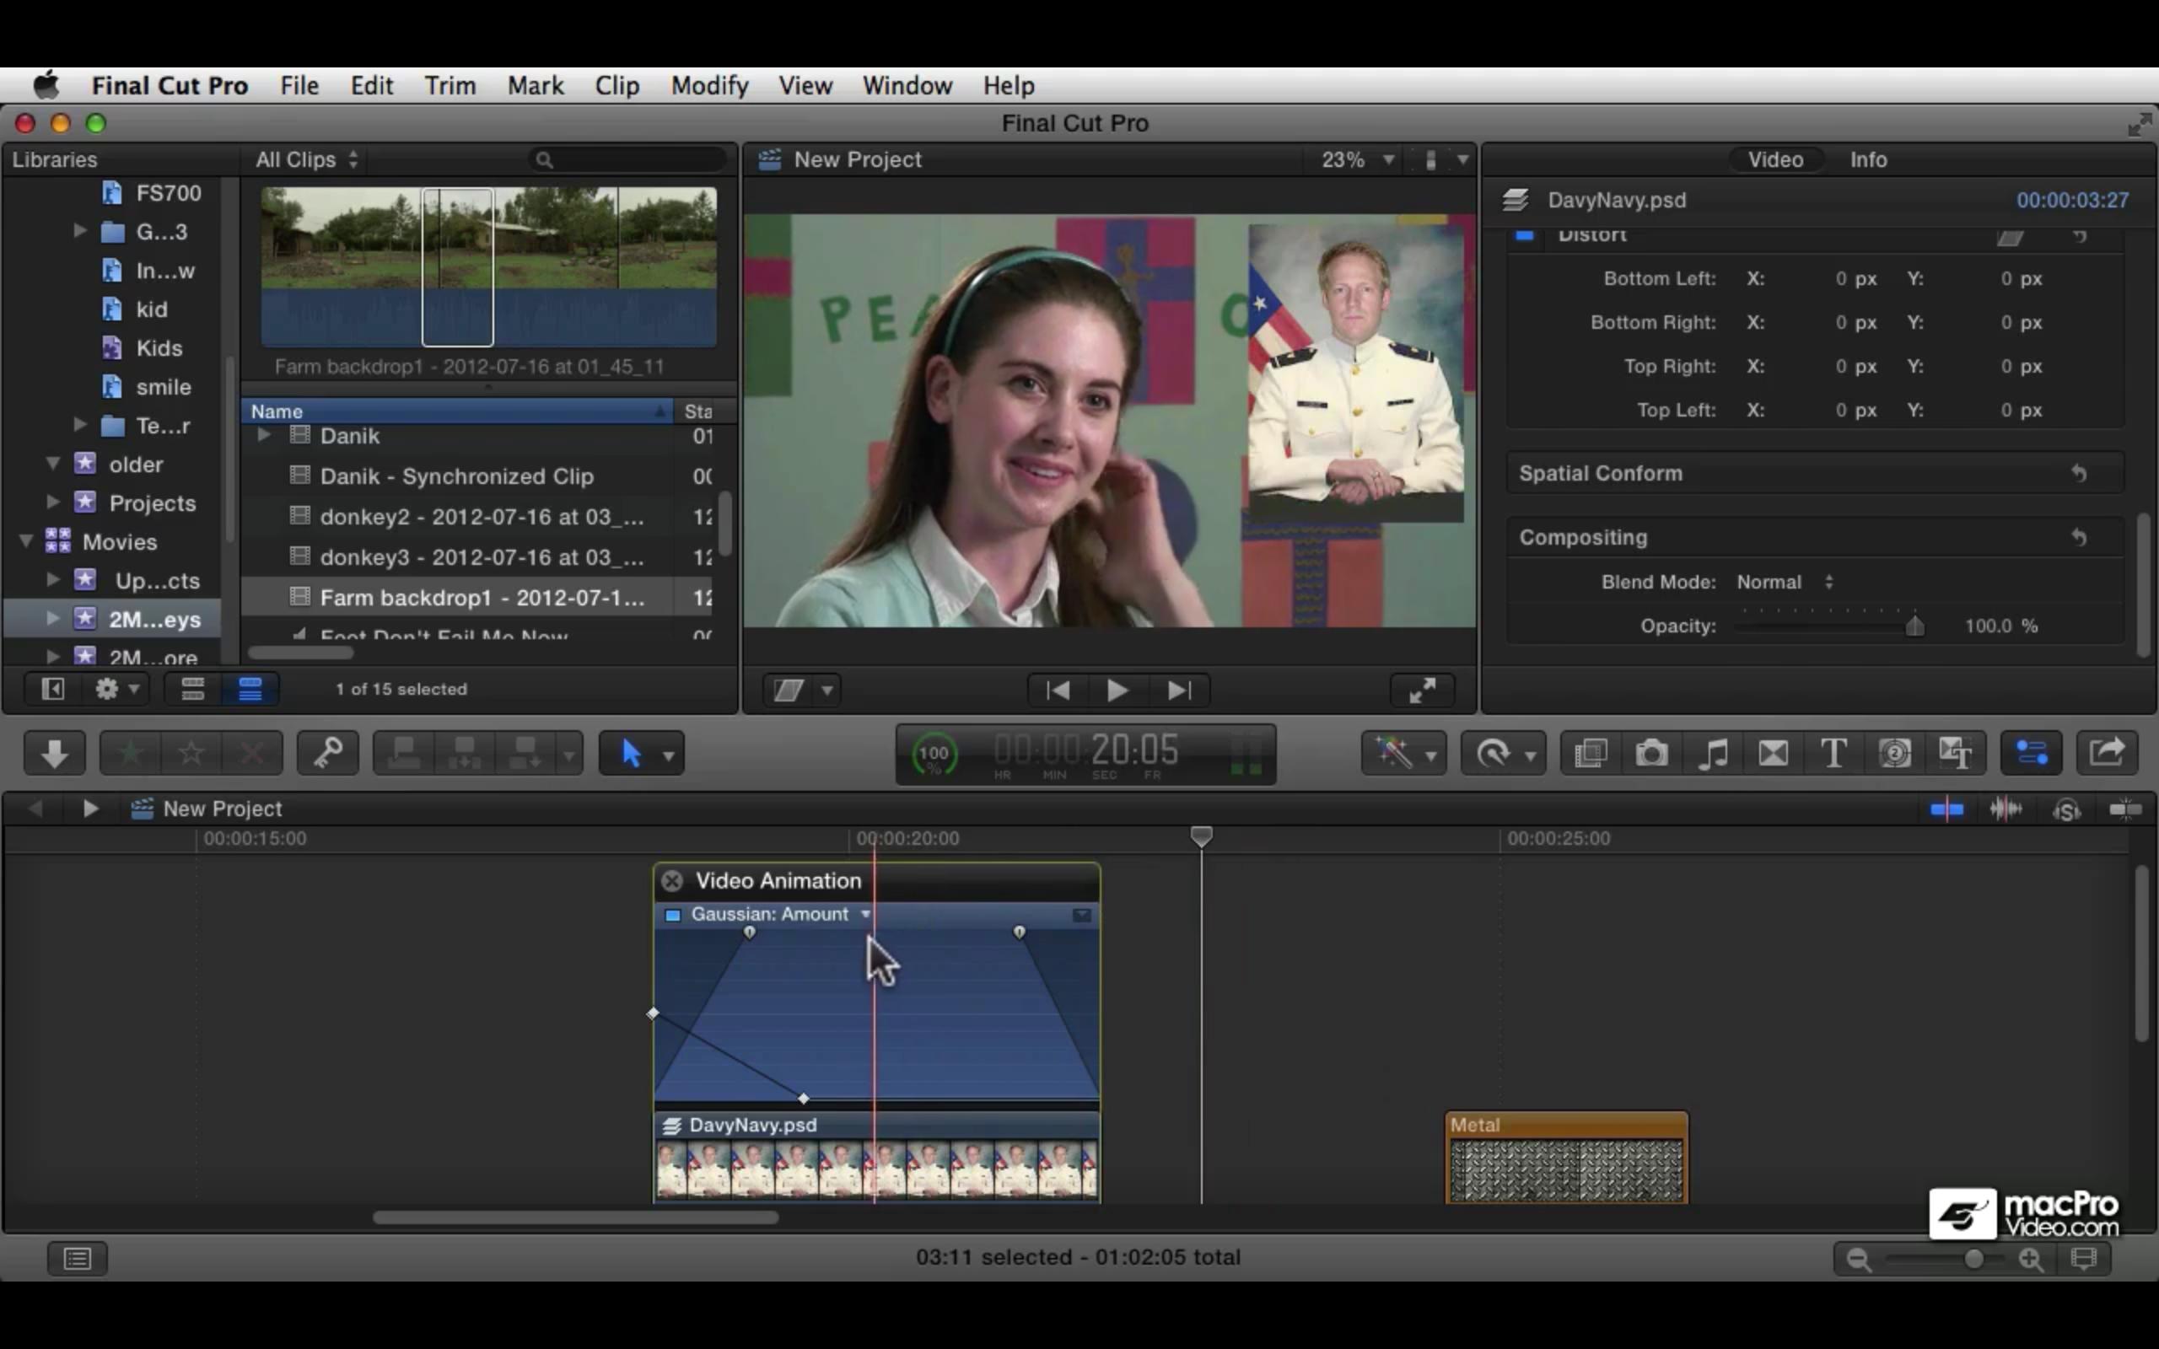Open the Music and Sound browser
2159x1349 pixels.
[x=1712, y=754]
